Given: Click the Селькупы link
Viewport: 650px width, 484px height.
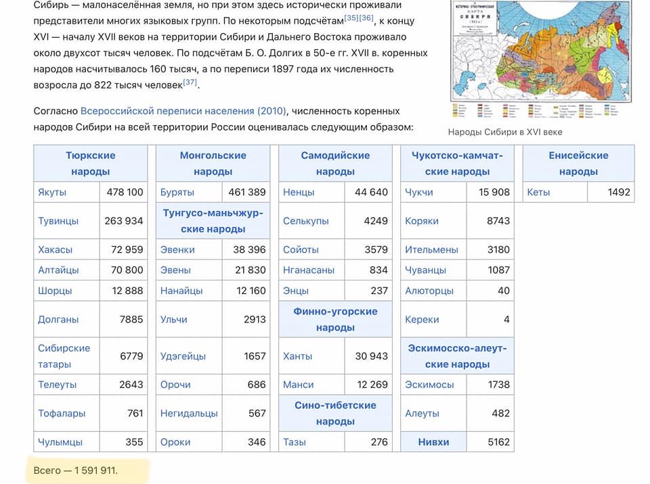Looking at the screenshot, I should pyautogui.click(x=306, y=220).
